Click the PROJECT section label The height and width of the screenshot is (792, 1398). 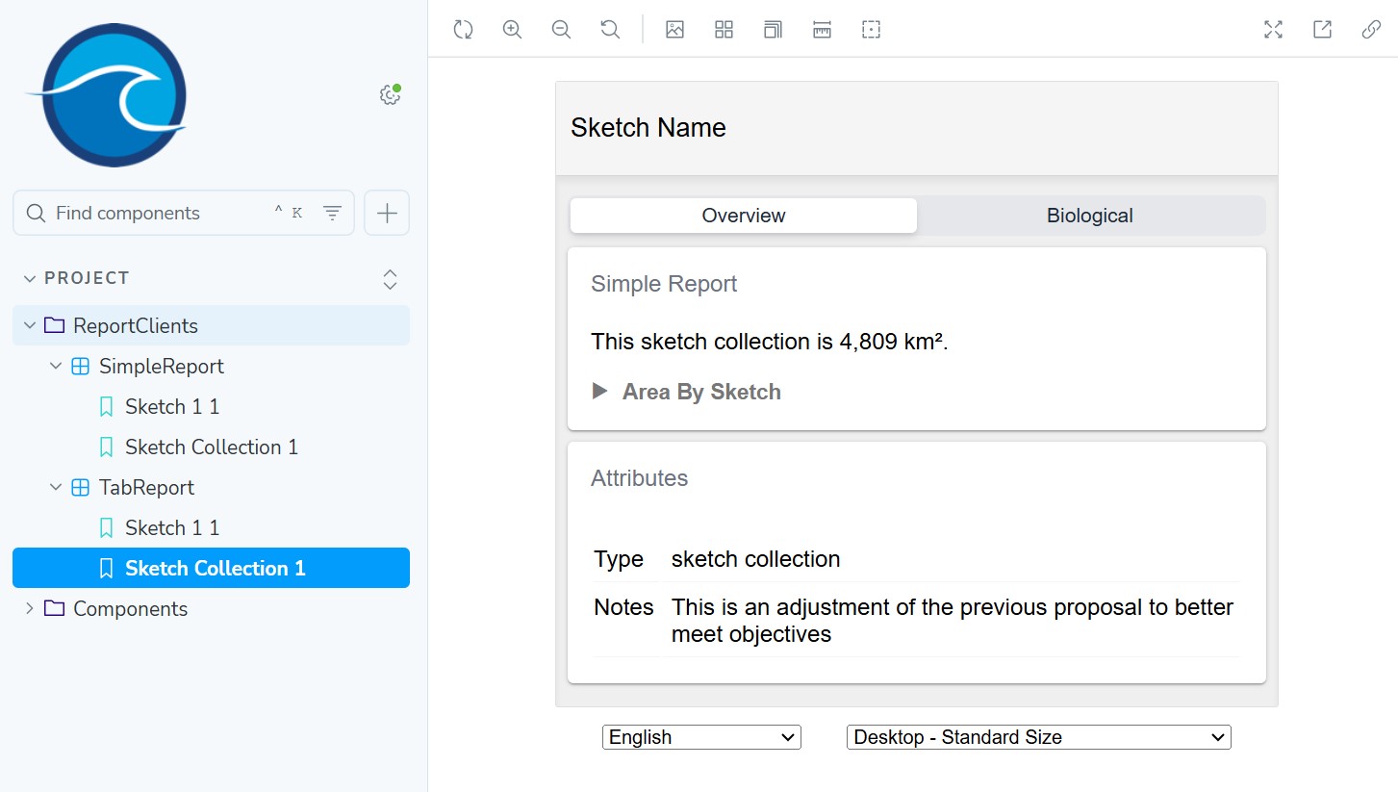coord(87,278)
